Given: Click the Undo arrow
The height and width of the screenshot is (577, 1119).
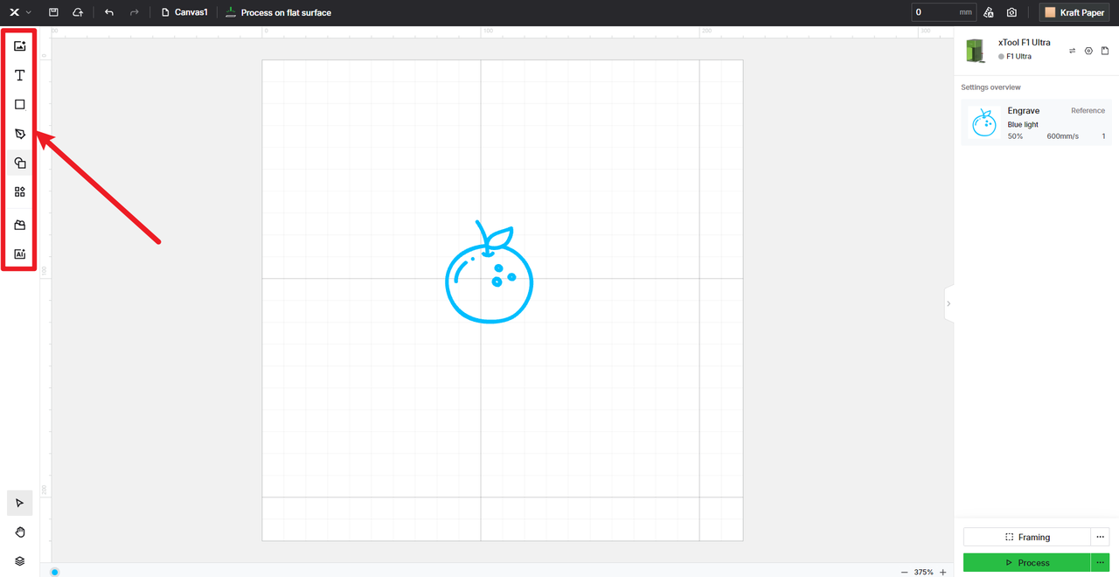Looking at the screenshot, I should click(109, 13).
